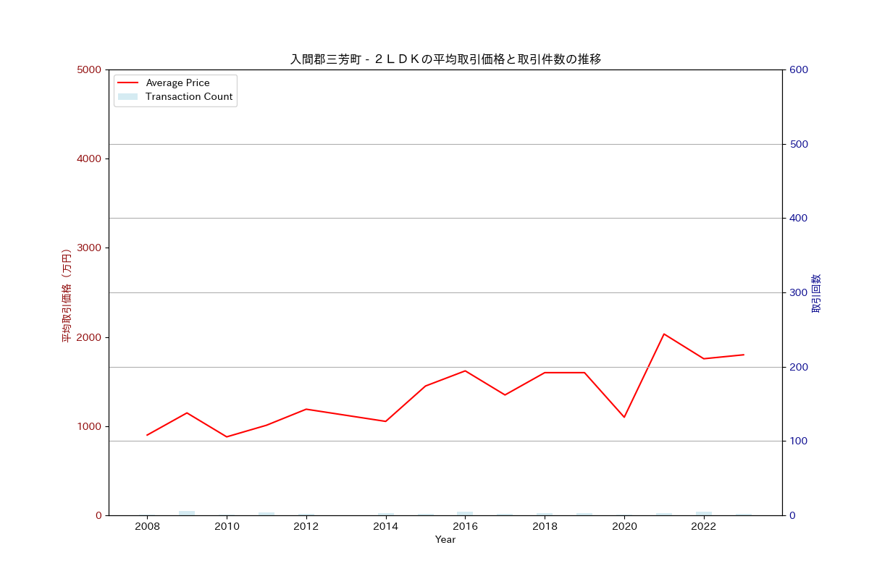This screenshot has height=579, width=869.
Task: Click the 平均取引価格（万円） axis label
Action: (x=65, y=292)
